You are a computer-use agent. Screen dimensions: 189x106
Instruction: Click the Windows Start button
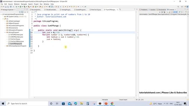pos(3,103)
